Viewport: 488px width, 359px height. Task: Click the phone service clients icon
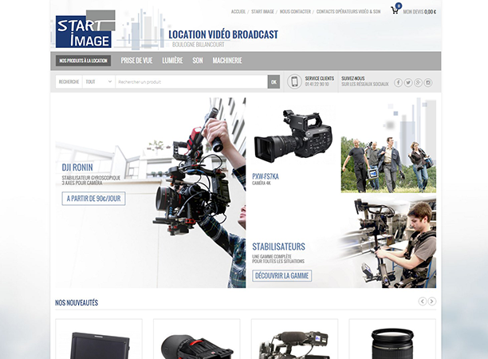(x=294, y=82)
